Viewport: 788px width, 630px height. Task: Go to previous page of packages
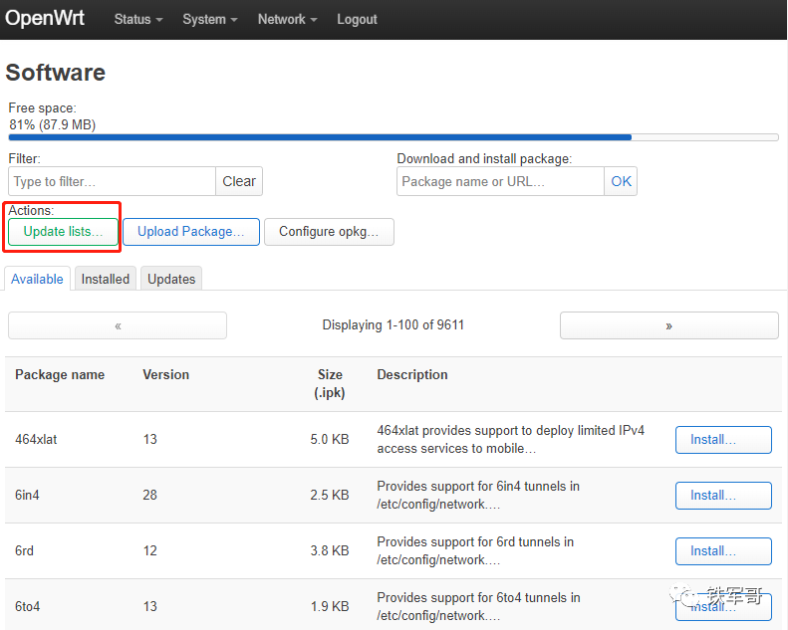click(x=118, y=325)
